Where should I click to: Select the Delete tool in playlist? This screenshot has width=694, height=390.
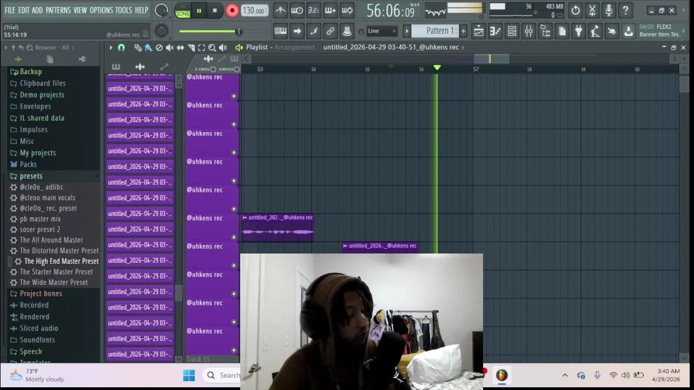159,48
